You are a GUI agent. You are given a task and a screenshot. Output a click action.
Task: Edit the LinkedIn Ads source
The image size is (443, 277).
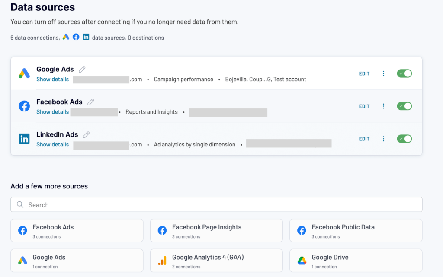point(364,139)
